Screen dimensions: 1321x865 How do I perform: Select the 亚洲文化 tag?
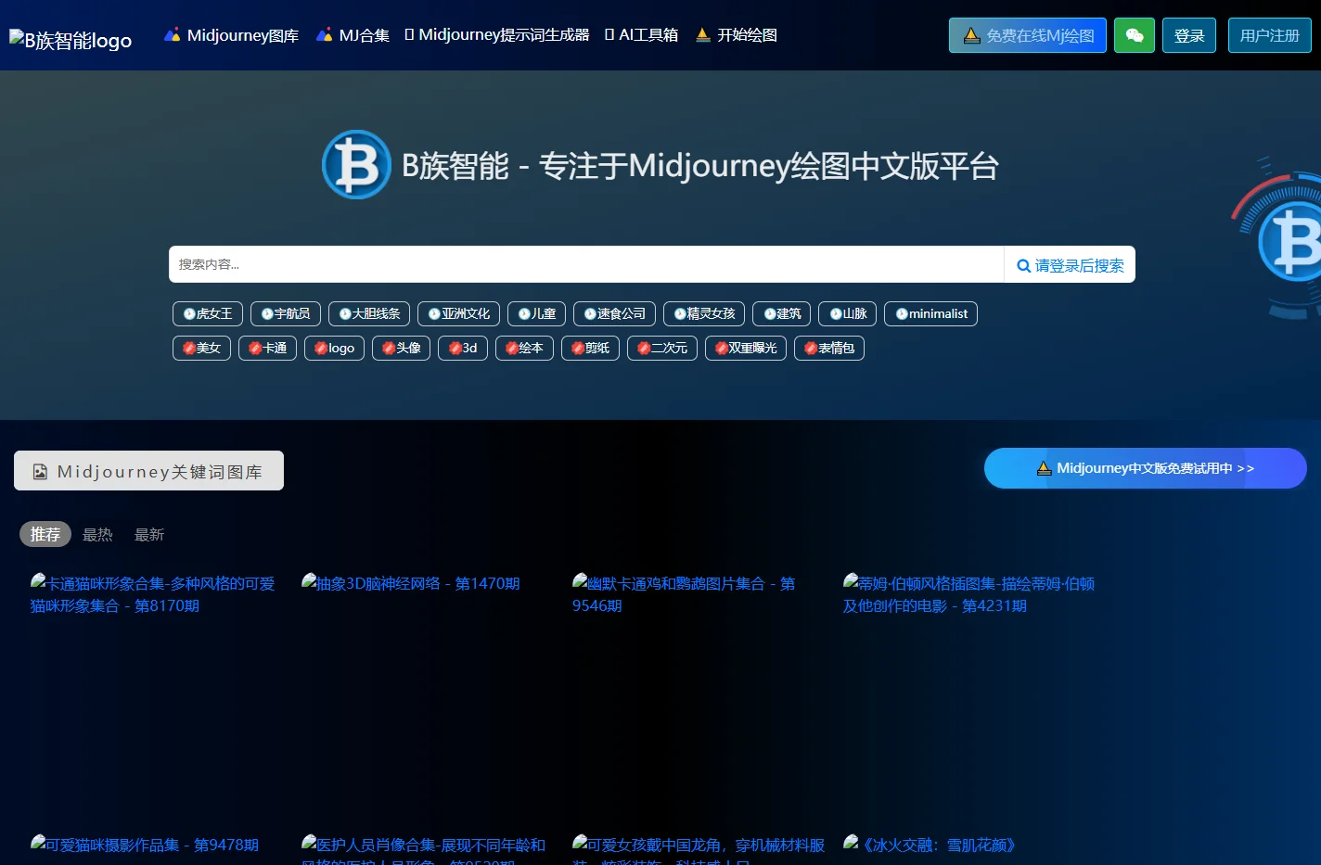pos(458,313)
